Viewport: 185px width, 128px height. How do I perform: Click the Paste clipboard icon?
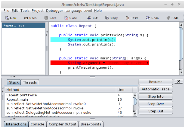[127, 18]
